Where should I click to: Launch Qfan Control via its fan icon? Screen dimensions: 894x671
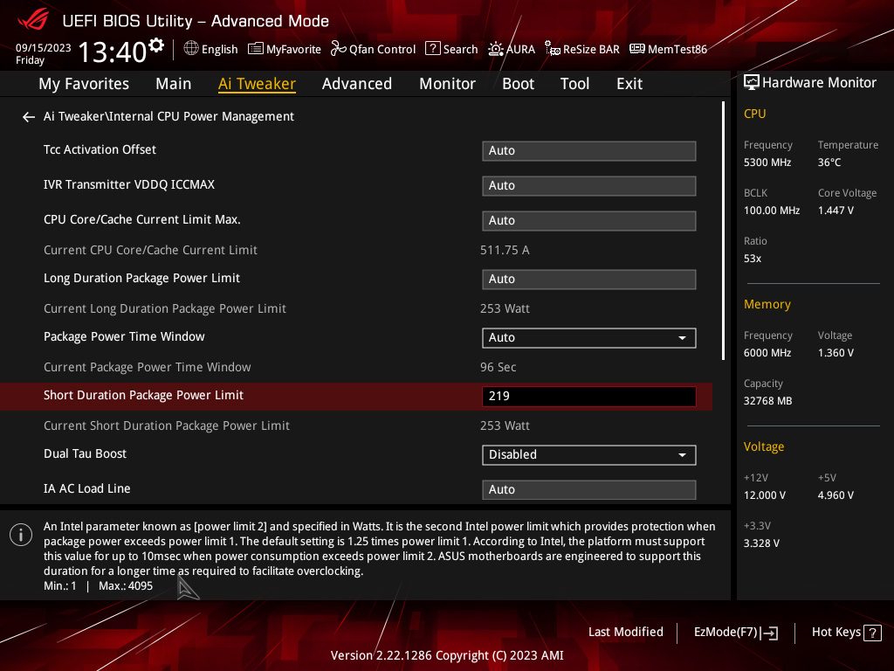pos(338,49)
